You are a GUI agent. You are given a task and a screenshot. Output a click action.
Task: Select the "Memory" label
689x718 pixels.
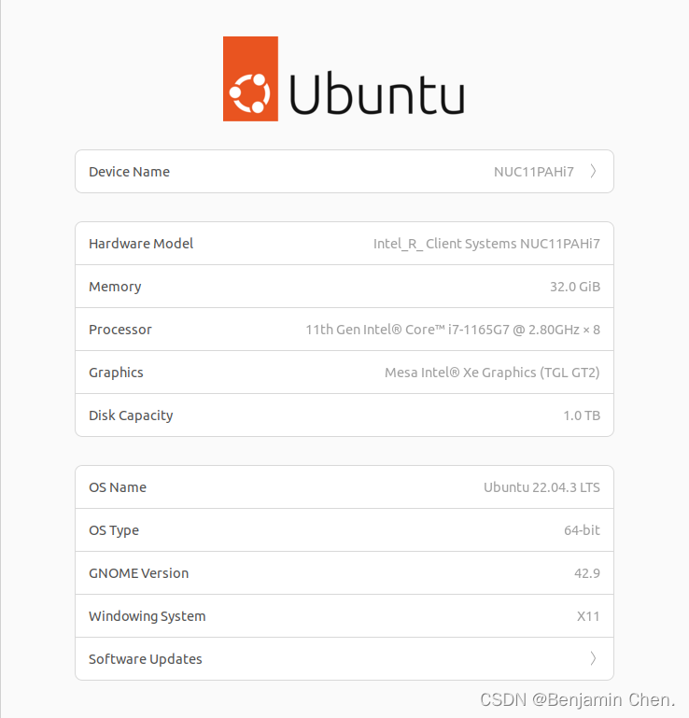[x=115, y=287]
